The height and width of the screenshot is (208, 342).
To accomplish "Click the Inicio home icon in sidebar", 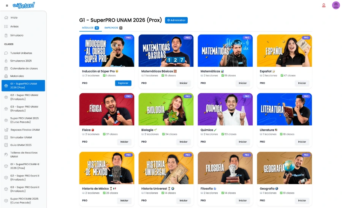I will click(6, 18).
